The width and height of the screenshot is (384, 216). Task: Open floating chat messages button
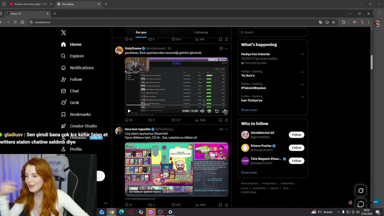tap(361, 204)
